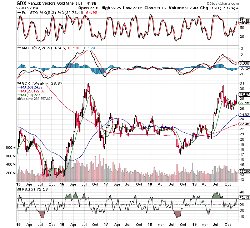Click the candlestick icon beside GDX (Weekly)

19,83
